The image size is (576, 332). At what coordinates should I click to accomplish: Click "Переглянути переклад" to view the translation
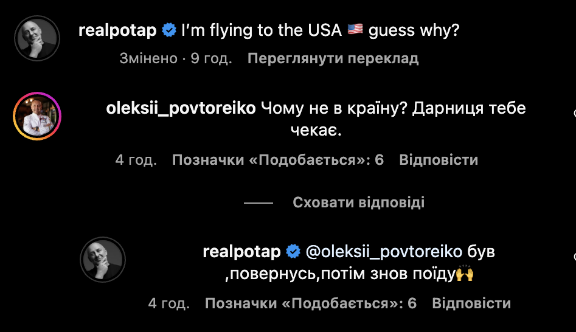click(x=333, y=59)
